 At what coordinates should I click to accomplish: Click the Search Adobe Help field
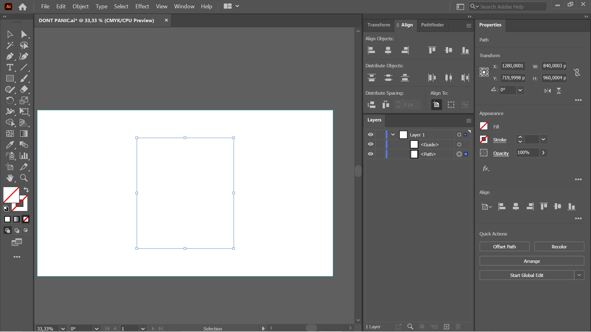[511, 6]
